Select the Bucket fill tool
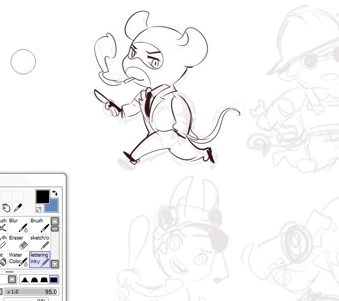The height and width of the screenshot is (301, 339). (x=3, y=259)
